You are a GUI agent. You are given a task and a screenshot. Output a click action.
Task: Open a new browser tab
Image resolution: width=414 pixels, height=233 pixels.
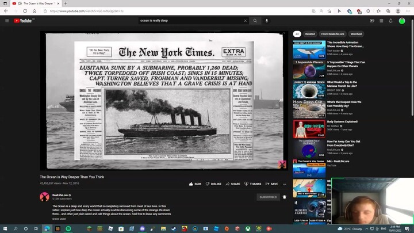66,3
